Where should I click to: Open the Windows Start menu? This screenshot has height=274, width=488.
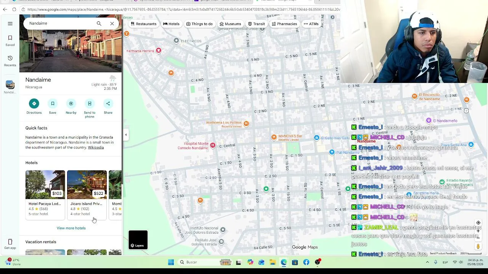[171, 262]
